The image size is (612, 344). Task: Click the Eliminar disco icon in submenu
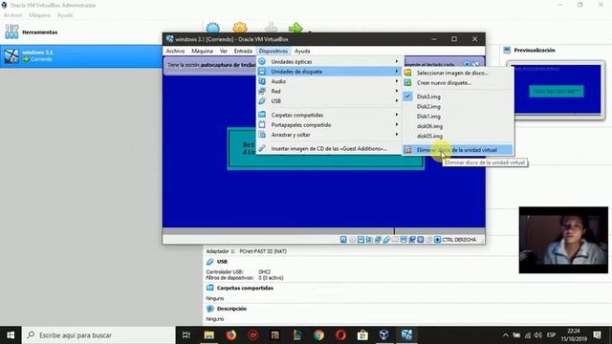(x=407, y=150)
